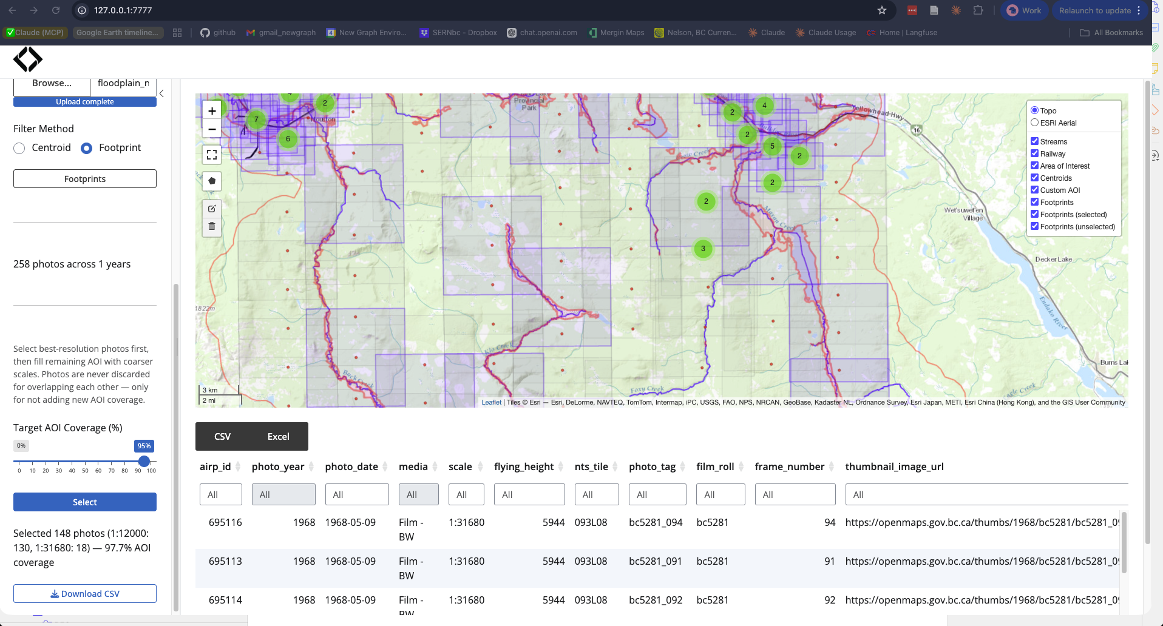Zoom out on the map
The width and height of the screenshot is (1163, 626).
click(212, 129)
